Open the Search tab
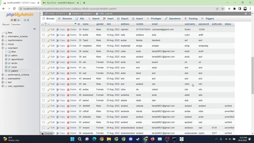The image size is (254, 143). pyautogui.click(x=94, y=19)
